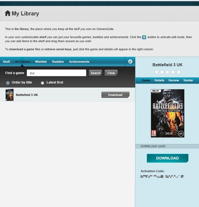This screenshot has height=207, width=199.
Task: Rate Battlefield 3 UK three stars
Action: (x=168, y=72)
